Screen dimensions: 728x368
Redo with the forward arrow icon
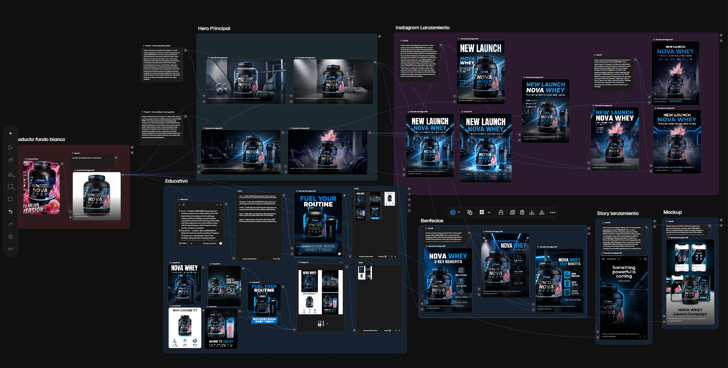point(10,224)
